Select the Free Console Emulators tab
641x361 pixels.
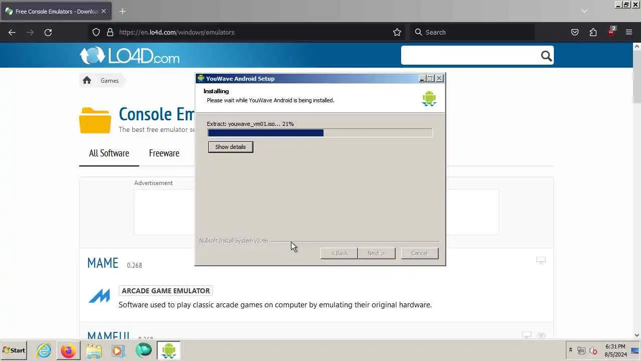coord(55,11)
